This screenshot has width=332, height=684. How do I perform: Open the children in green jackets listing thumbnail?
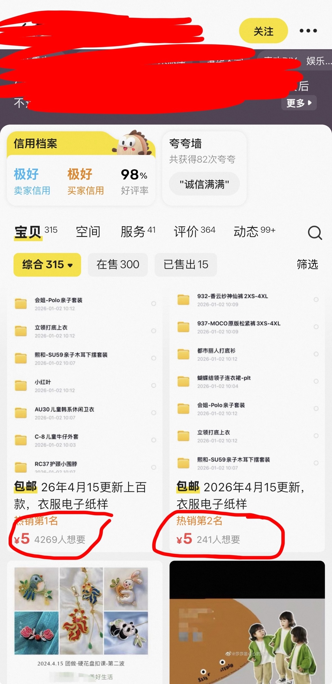click(x=247, y=622)
